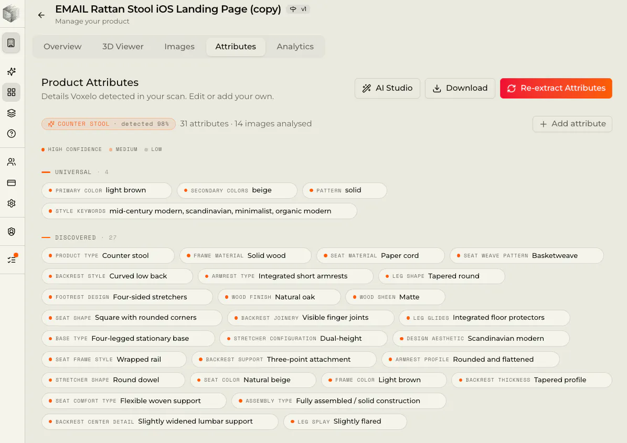Open the sparkle AI icon in the sidebar
Viewport: 627px width, 443px height.
pyautogui.click(x=11, y=71)
